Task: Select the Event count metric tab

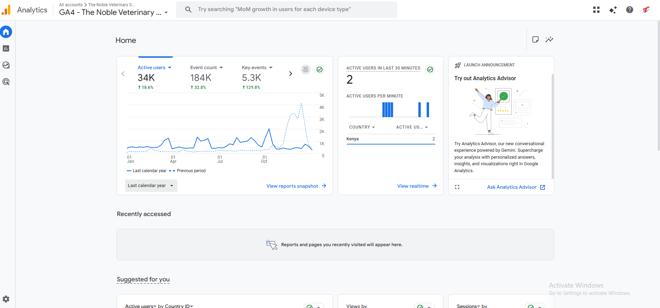Action: [206, 68]
